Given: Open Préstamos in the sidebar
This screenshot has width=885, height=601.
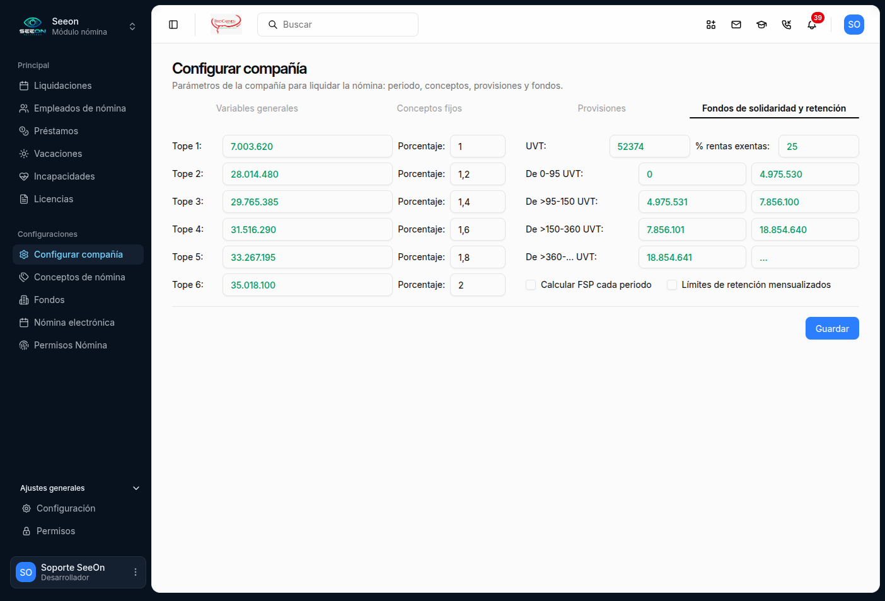Looking at the screenshot, I should point(78,131).
